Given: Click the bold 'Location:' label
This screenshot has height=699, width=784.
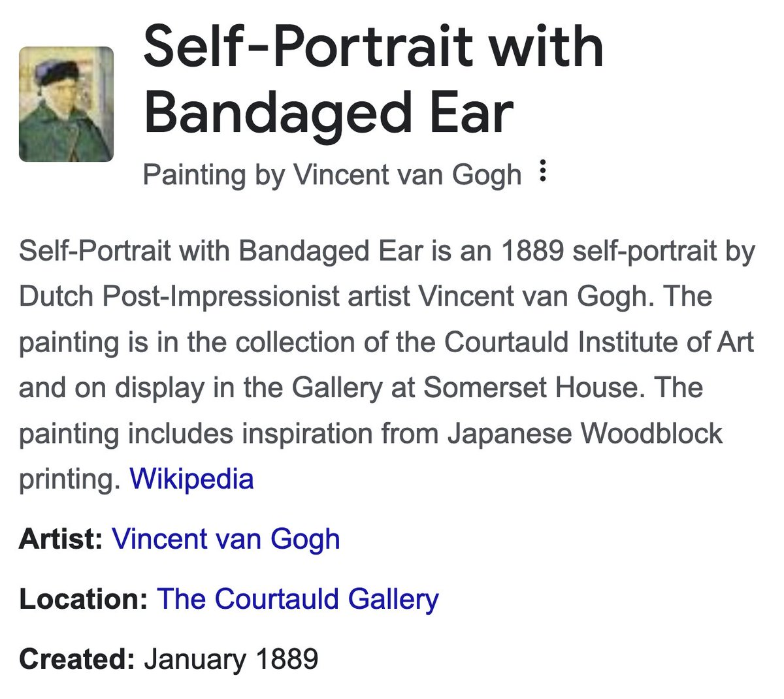Looking at the screenshot, I should point(84,599).
